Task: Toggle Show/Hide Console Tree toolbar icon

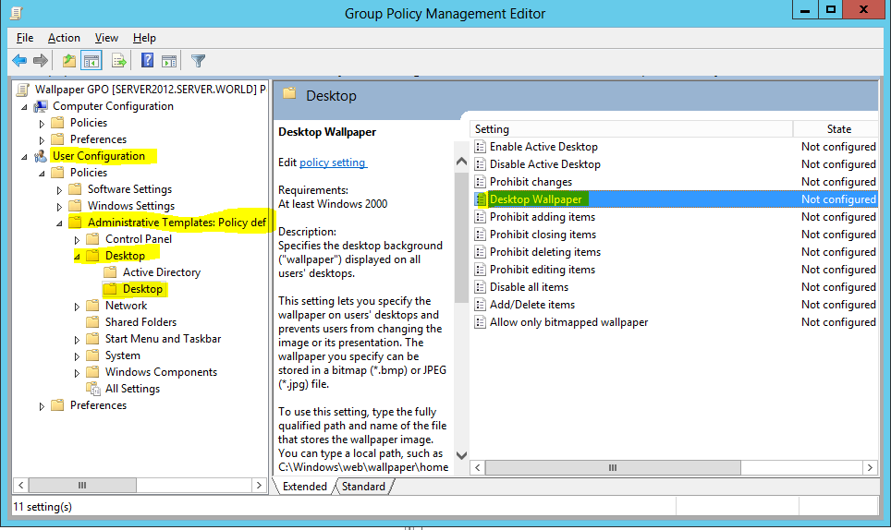Action: (x=92, y=61)
